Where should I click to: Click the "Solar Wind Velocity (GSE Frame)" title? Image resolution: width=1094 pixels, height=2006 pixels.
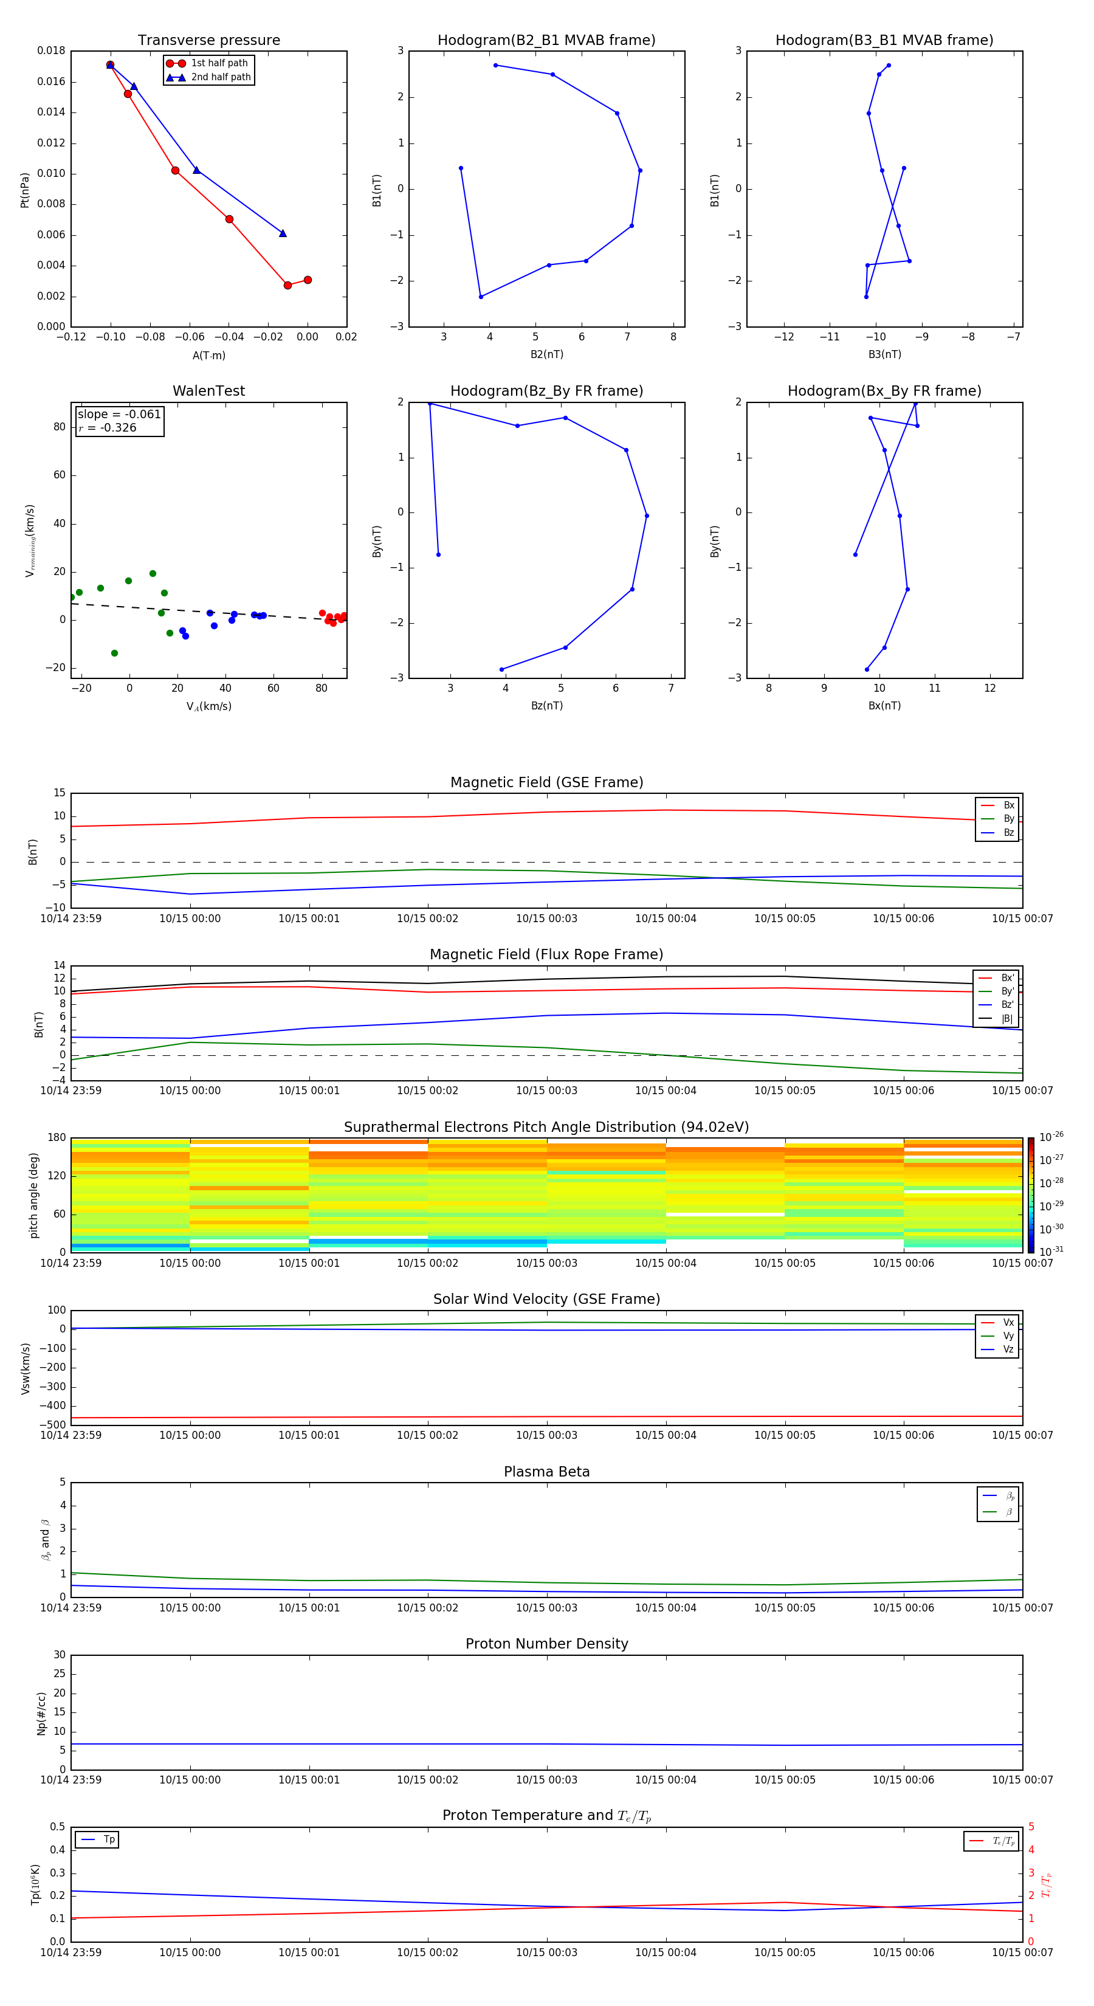546,1299
